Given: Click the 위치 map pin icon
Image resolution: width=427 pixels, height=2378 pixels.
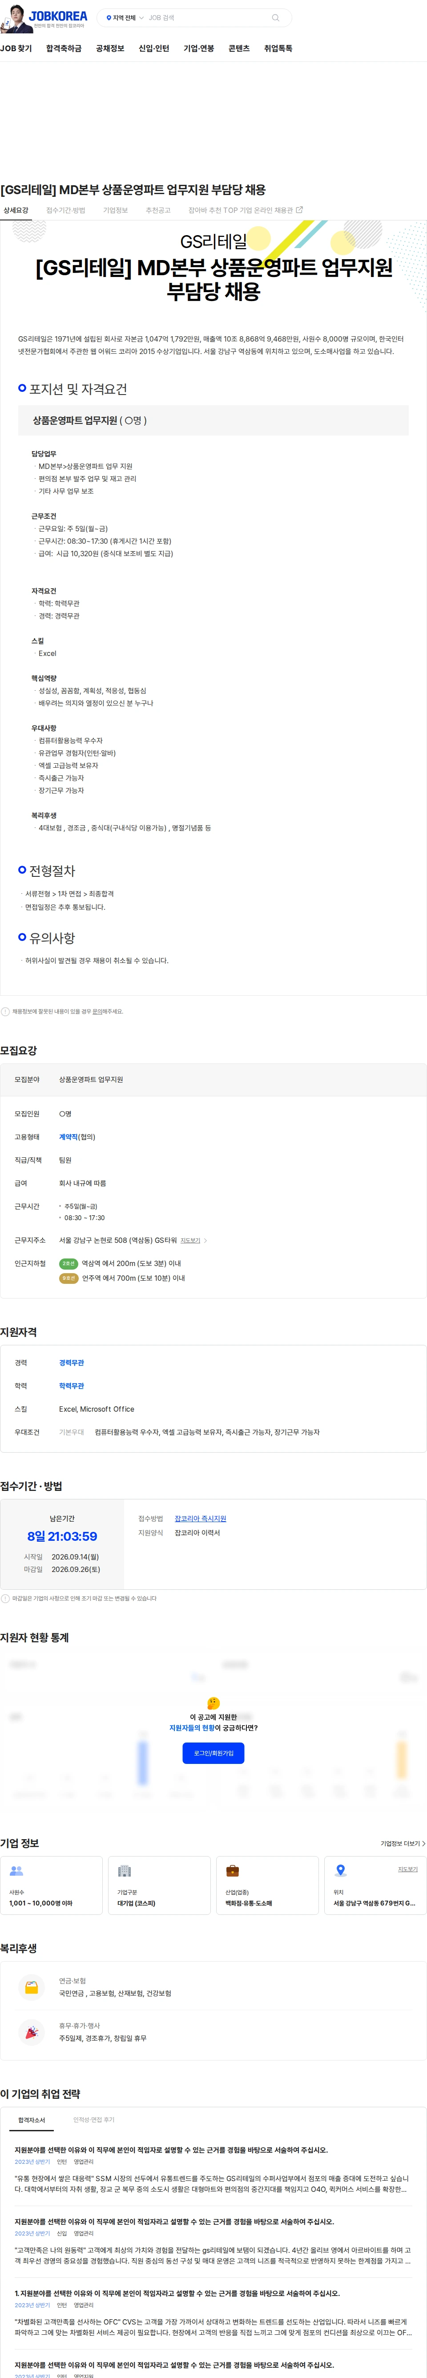Looking at the screenshot, I should point(340,1870).
